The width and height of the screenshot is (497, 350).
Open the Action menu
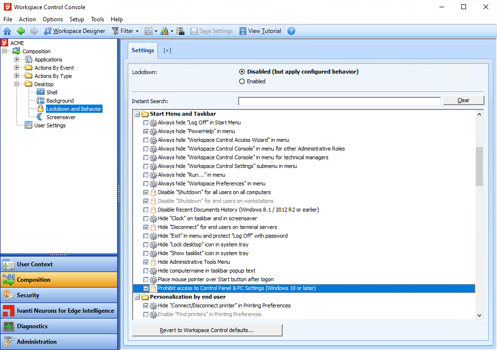click(27, 19)
